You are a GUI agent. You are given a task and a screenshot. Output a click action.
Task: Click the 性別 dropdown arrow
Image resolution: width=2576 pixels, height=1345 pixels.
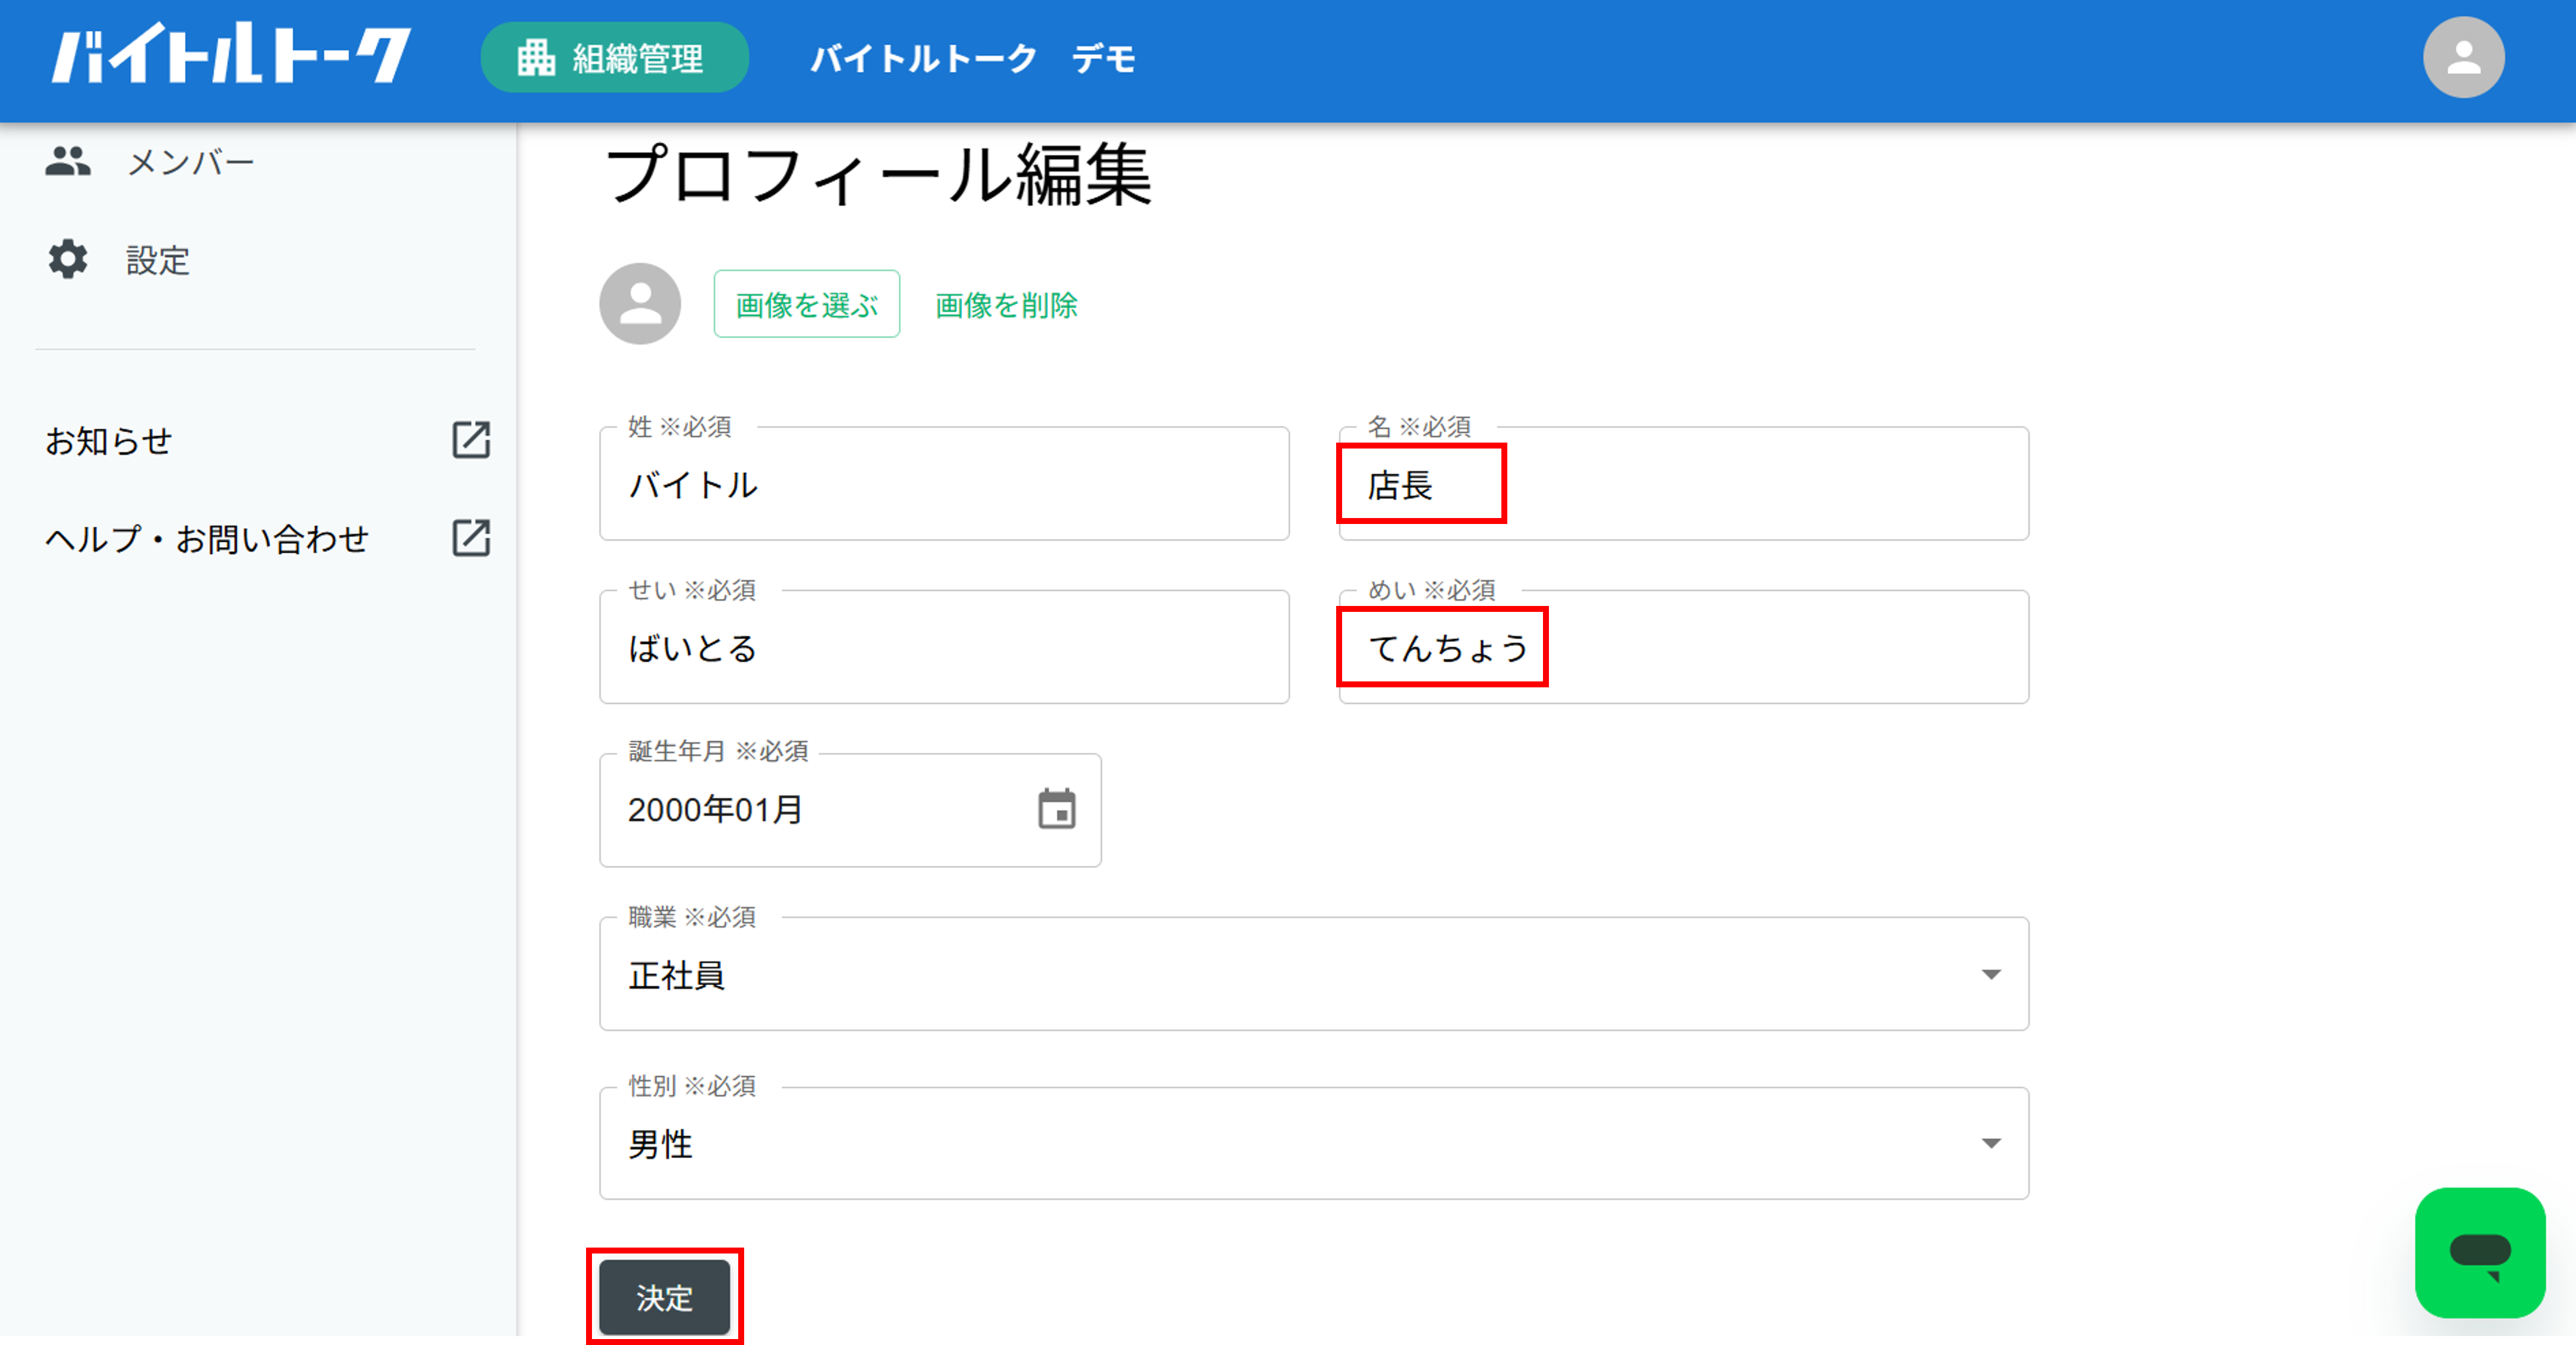point(1991,1143)
